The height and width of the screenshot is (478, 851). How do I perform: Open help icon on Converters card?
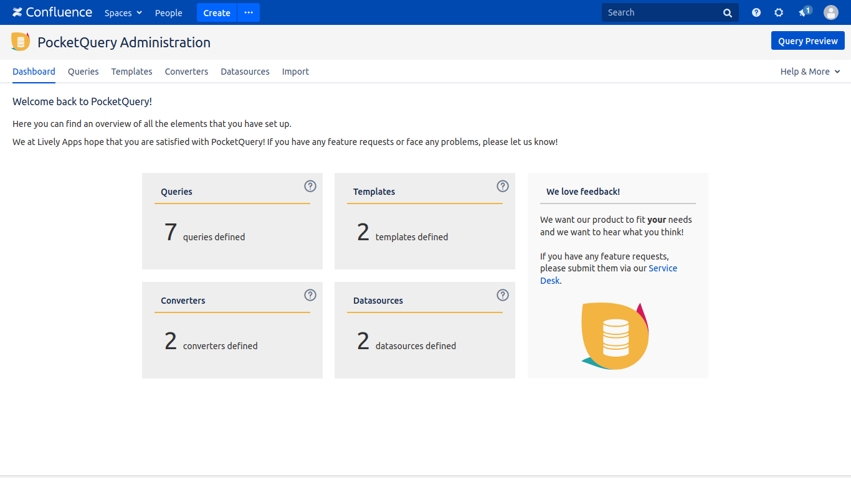pos(310,295)
